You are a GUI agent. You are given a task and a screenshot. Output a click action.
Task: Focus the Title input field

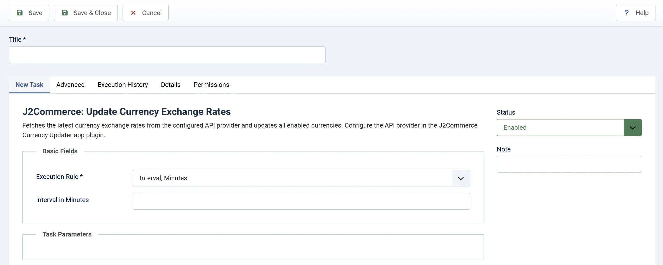click(167, 55)
